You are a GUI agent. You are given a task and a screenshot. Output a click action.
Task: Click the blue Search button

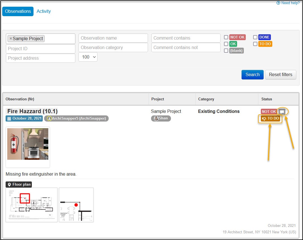tap(252, 75)
